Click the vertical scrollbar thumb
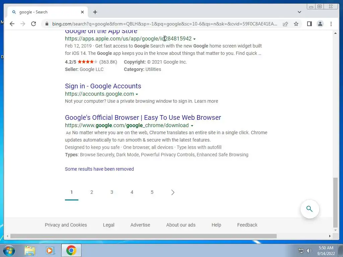 point(335,202)
